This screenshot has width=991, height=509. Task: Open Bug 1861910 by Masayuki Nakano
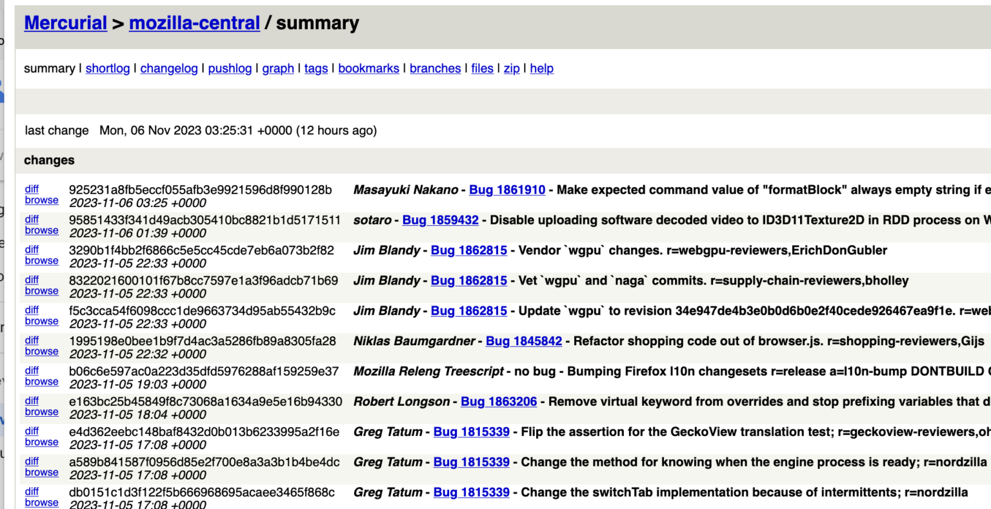[507, 190]
